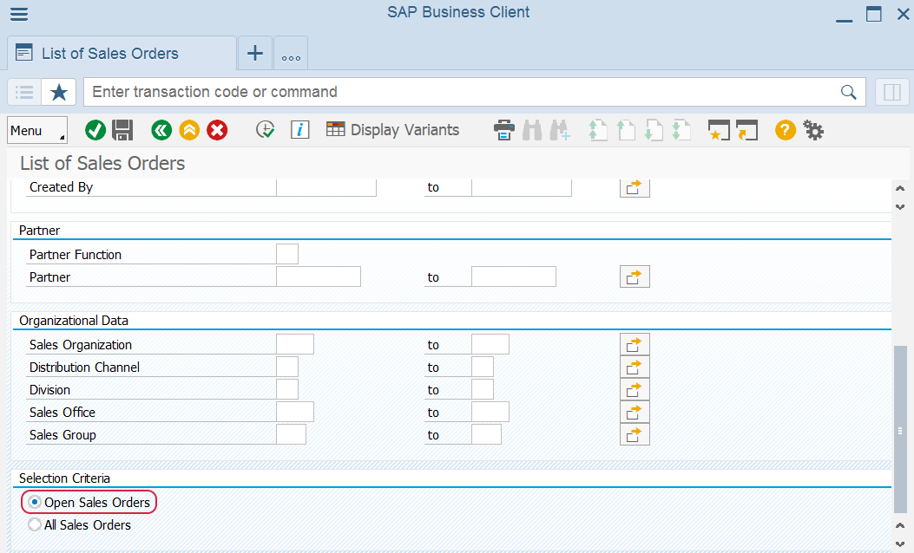The image size is (914, 553).
Task: Click the green checkmark Enter icon
Action: click(95, 130)
